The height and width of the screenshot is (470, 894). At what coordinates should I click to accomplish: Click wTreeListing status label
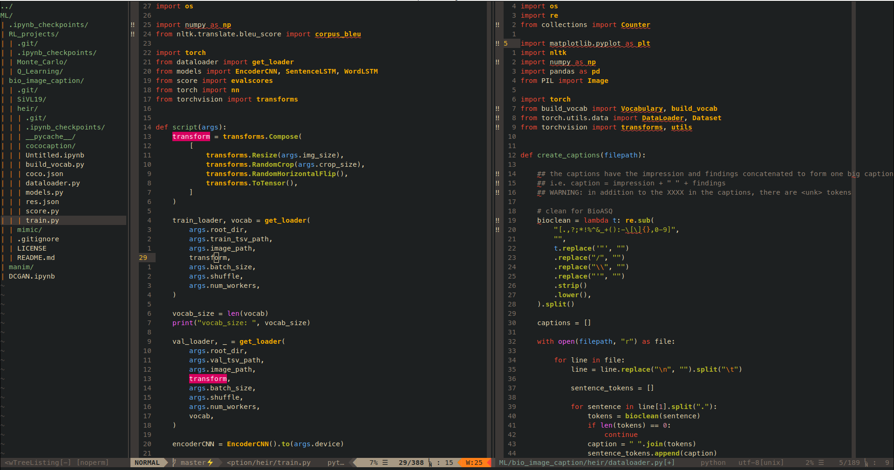pyautogui.click(x=38, y=463)
